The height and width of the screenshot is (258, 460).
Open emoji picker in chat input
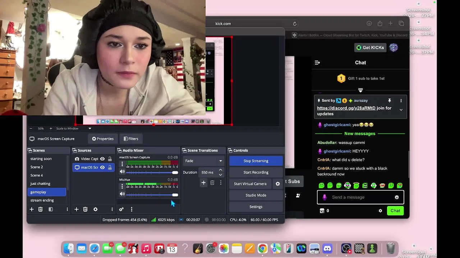(x=397, y=197)
